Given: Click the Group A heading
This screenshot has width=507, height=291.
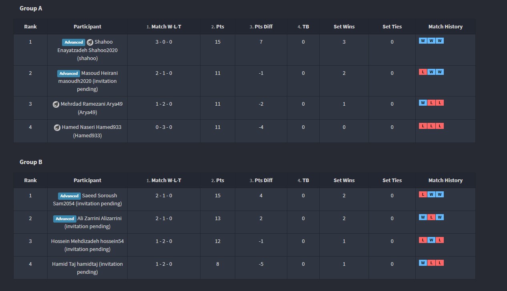Looking at the screenshot, I should click(31, 8).
